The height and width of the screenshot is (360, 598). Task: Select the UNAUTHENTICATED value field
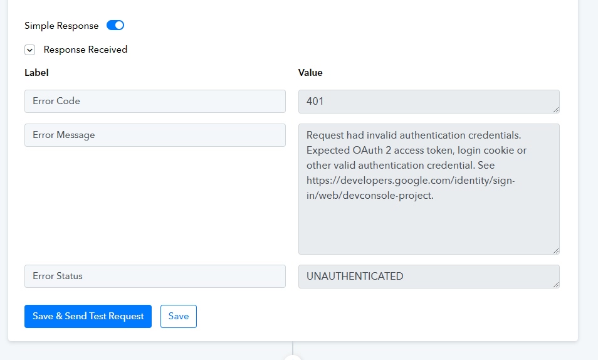(429, 277)
